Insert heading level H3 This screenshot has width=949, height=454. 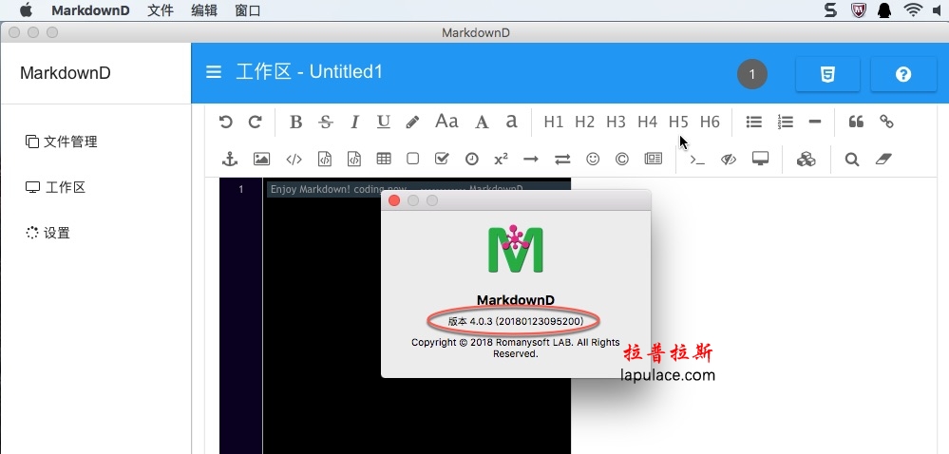coord(616,122)
